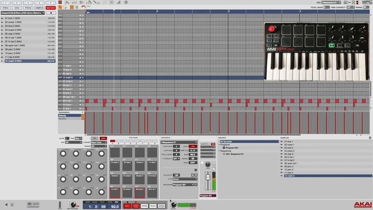The image size is (373, 210).
Task: Click the plus icon beside Program dropdown
Action: 196,184
